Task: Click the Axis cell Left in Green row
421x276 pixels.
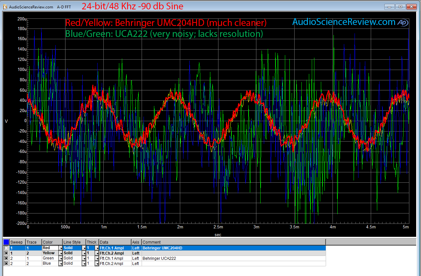Action: (x=136, y=258)
